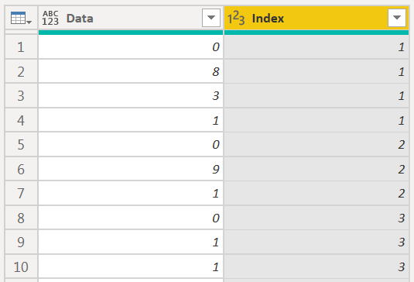The height and width of the screenshot is (282, 414).
Task: Click the Index column quality bar
Action: click(x=316, y=33)
